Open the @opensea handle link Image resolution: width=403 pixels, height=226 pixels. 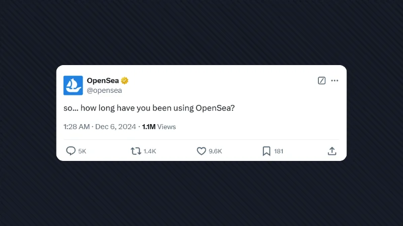[104, 91]
